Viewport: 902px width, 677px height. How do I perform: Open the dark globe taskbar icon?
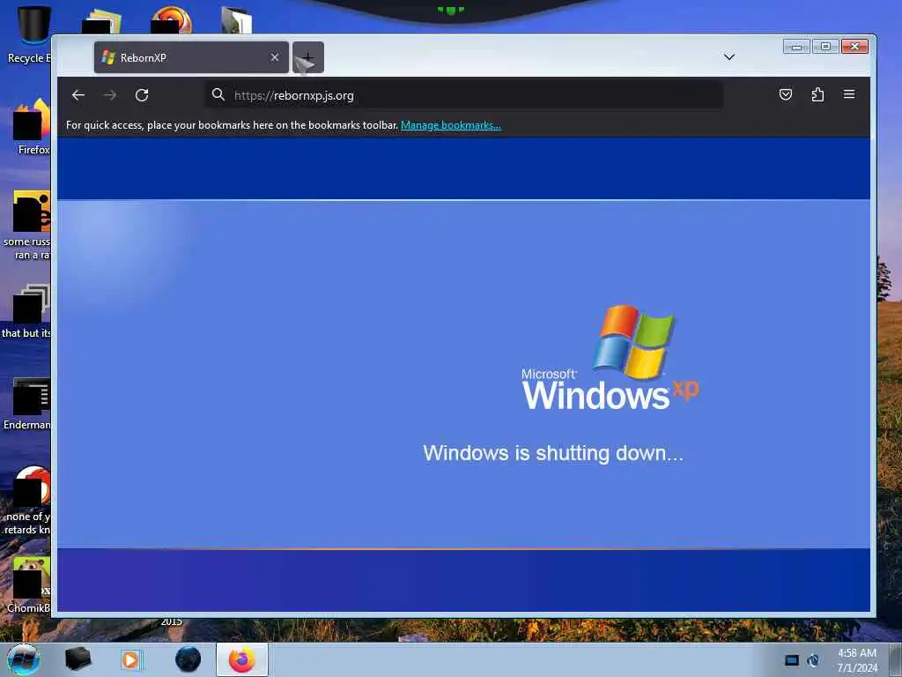click(189, 659)
